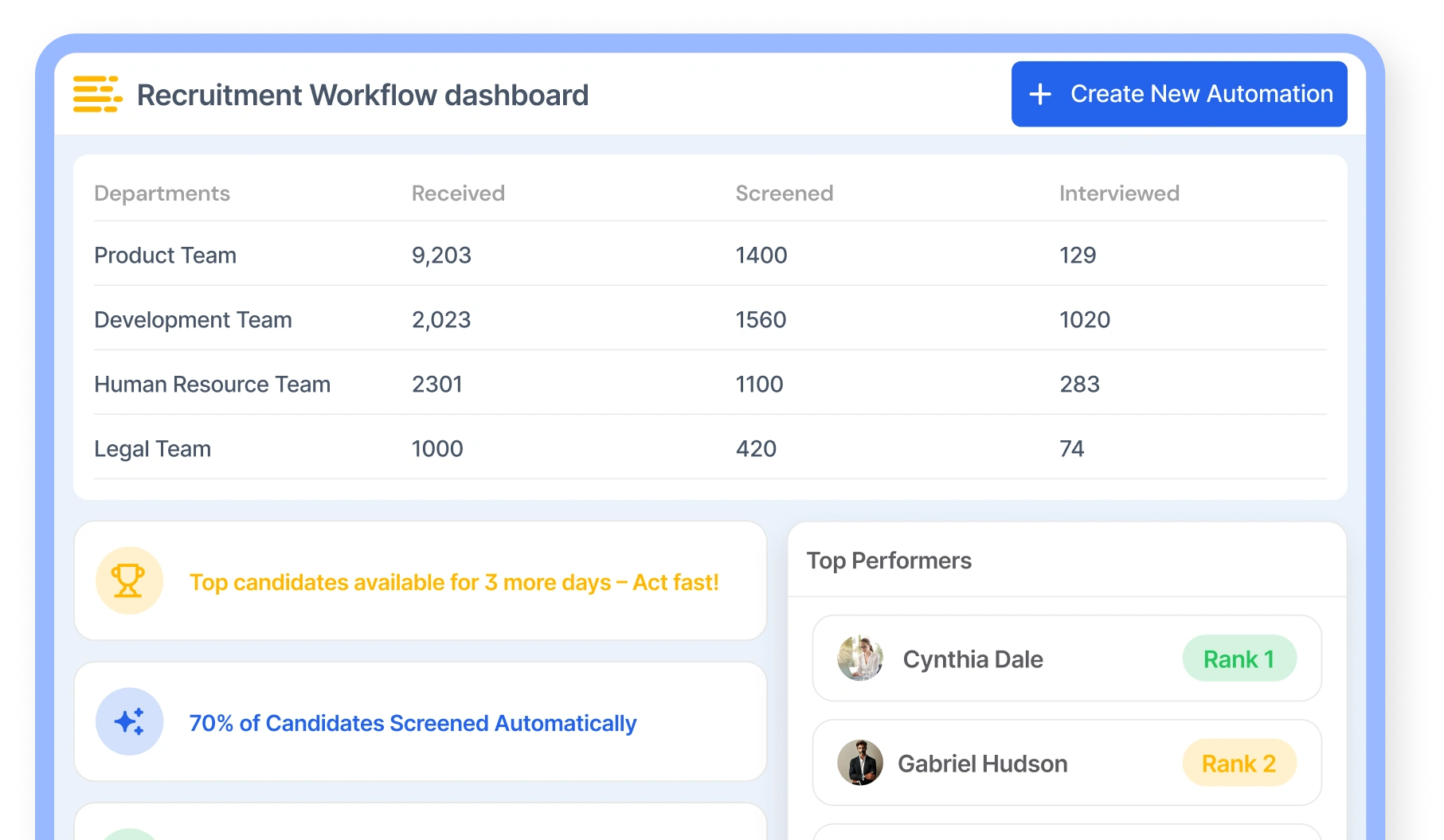The image size is (1444, 840).
Task: Click the yellow dashboard logo icon
Action: coord(97,94)
